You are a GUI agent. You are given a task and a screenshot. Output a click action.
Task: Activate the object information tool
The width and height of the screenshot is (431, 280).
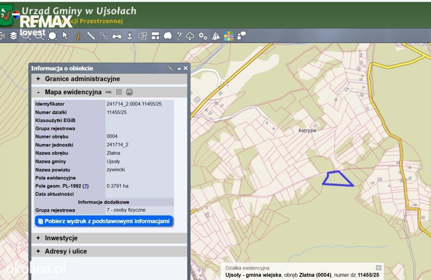[x=78, y=36]
